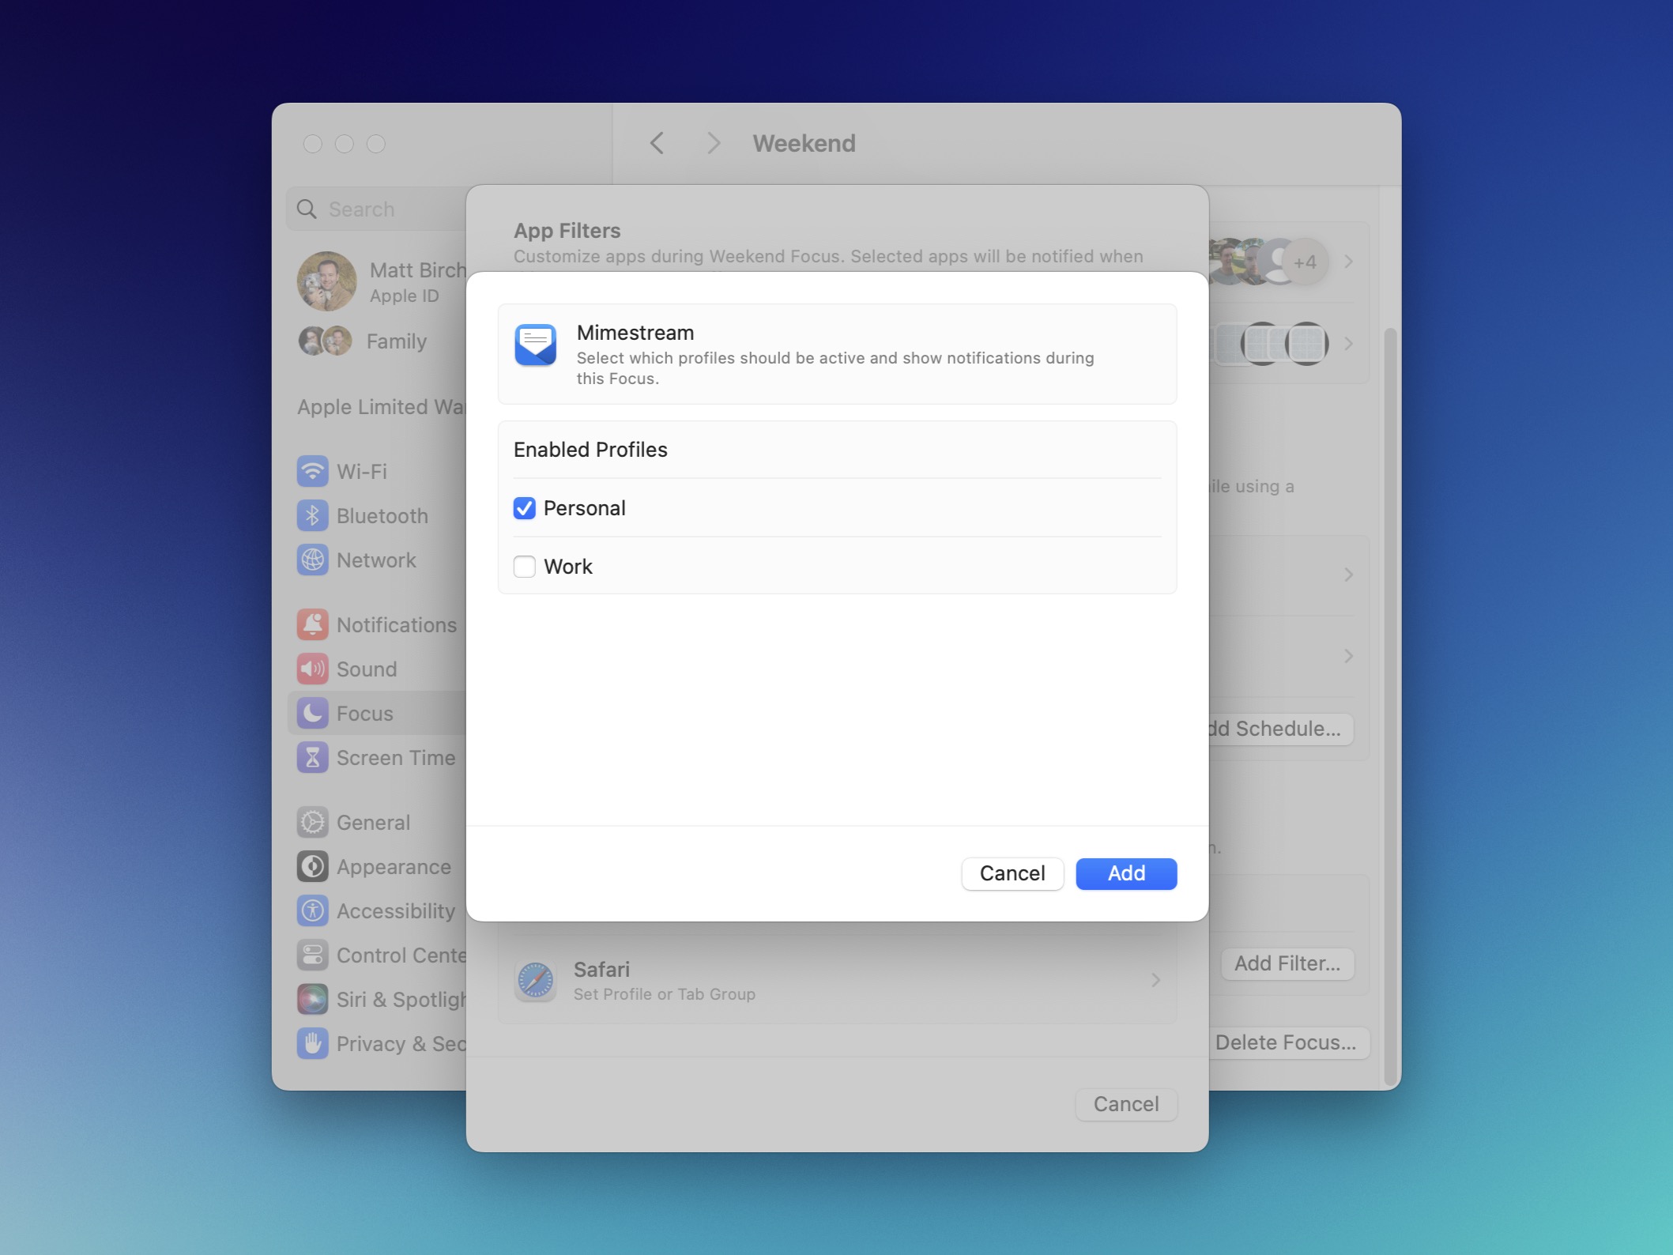Open the Family avatars icon
The image size is (1673, 1255).
(325, 341)
